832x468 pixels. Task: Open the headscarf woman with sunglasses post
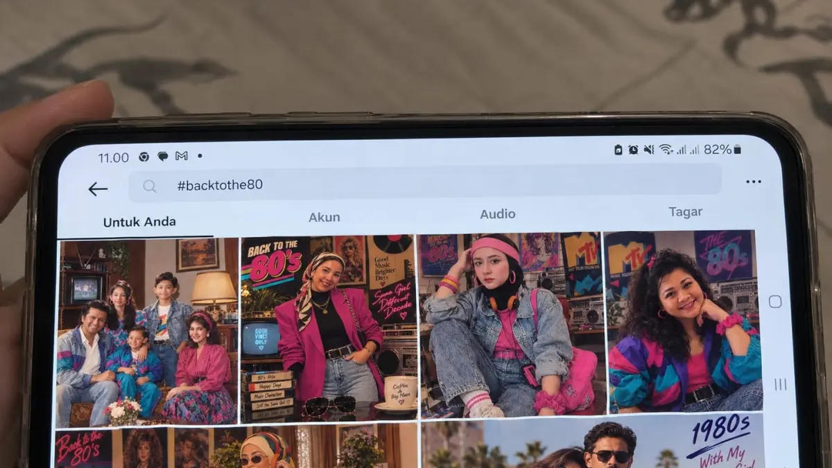tap(236, 447)
